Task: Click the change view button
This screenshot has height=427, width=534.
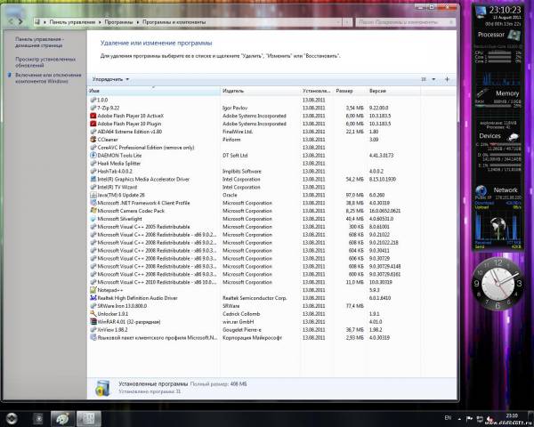Action: pyautogui.click(x=424, y=79)
